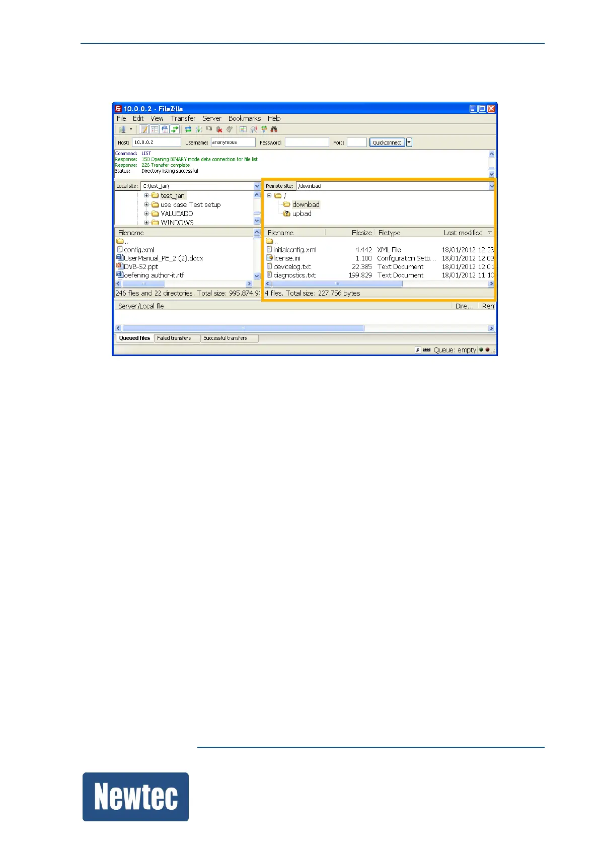Image resolution: width=599 pixels, height=848 pixels.
Task: Toggle synchronized browsing
Action: click(x=264, y=129)
